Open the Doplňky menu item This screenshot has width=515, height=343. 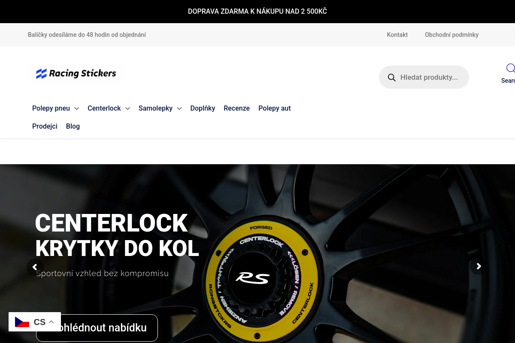coord(203,108)
